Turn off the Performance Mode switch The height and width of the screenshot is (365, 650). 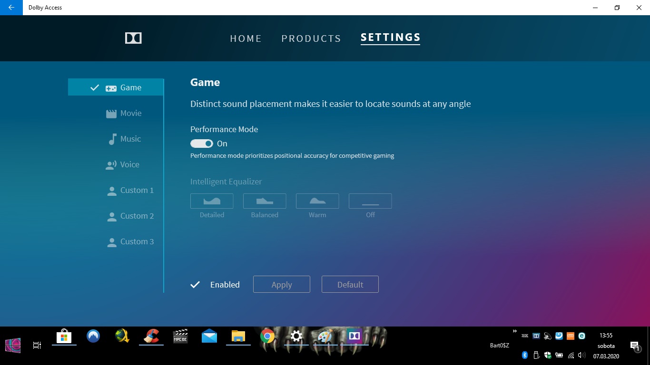(202, 144)
